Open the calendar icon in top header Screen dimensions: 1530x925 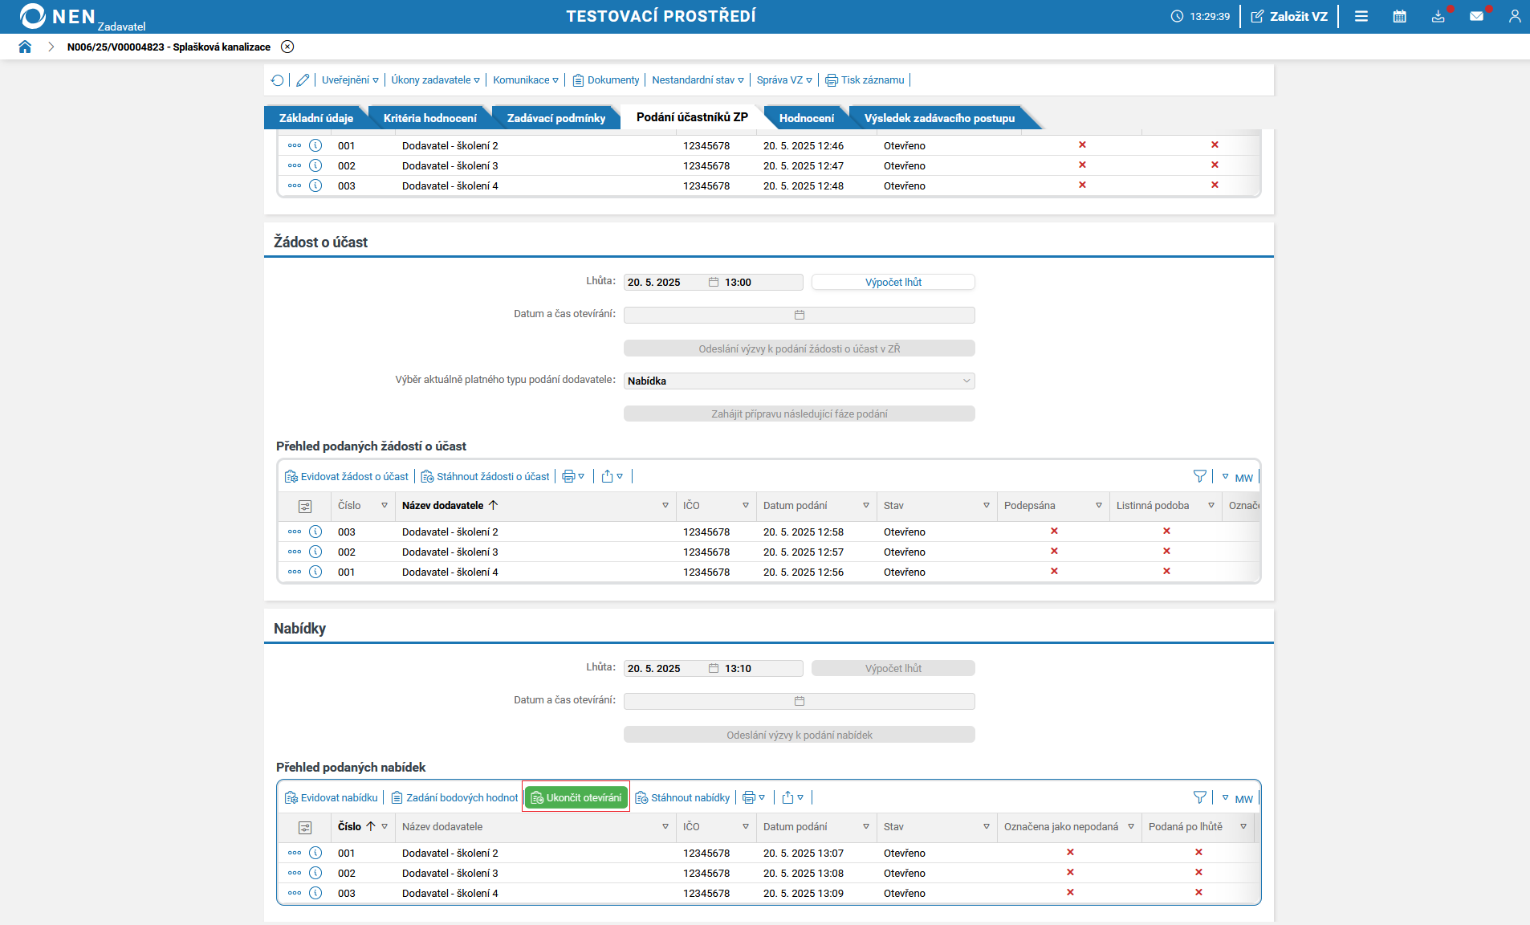pos(1399,16)
